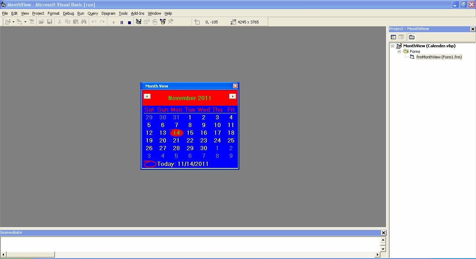Open the Query menu
Viewport: 476px width, 259px height.
pyautogui.click(x=93, y=13)
